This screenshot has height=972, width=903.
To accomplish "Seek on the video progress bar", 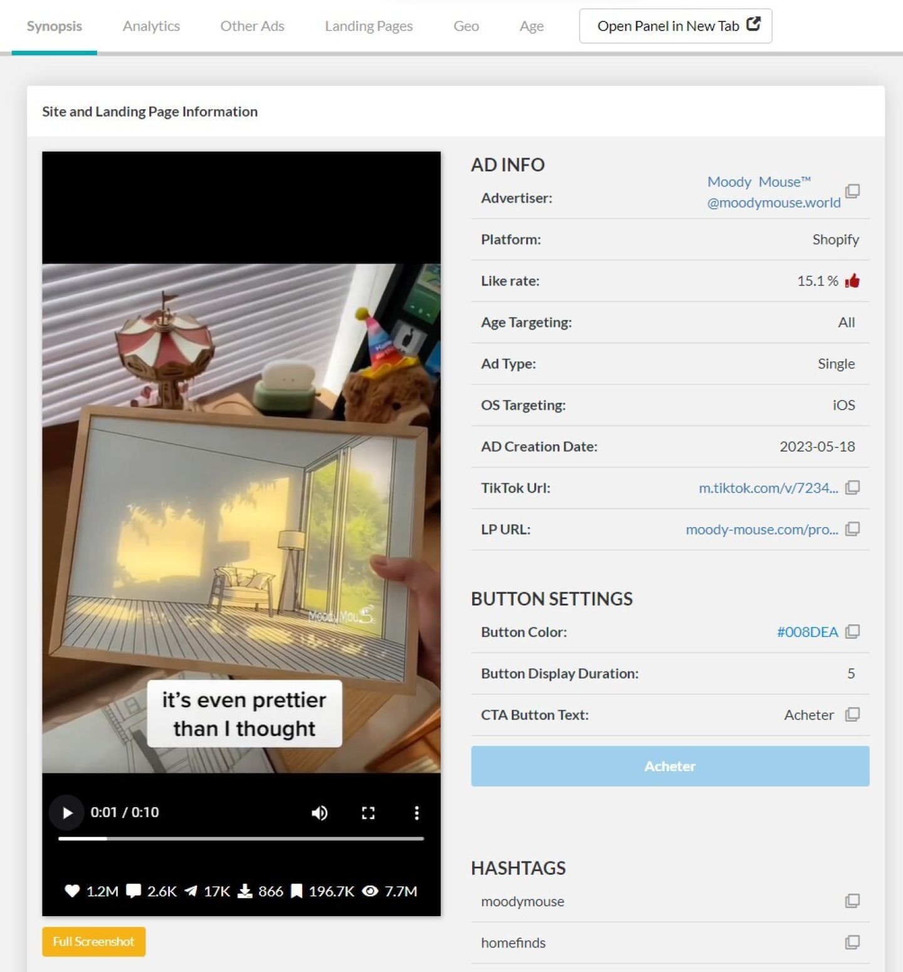I will coord(241,838).
